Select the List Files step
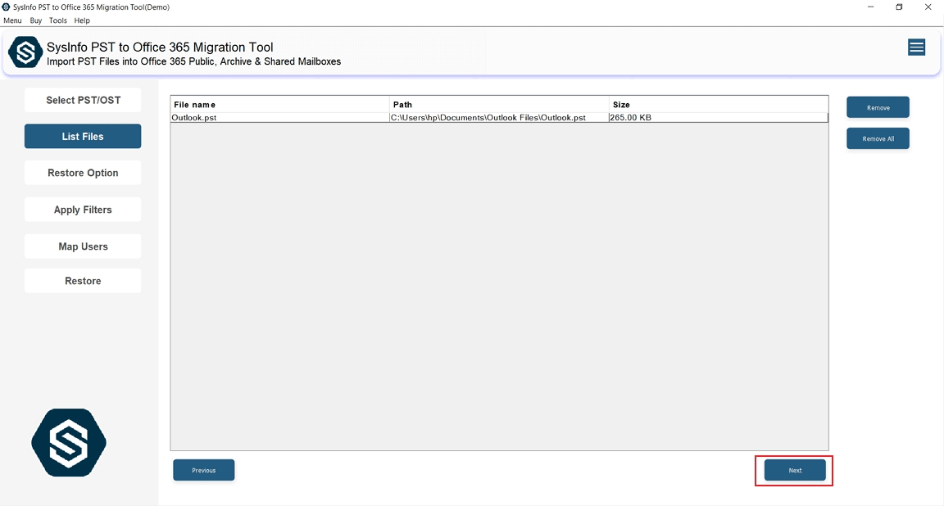The height and width of the screenshot is (506, 944). pos(83,136)
